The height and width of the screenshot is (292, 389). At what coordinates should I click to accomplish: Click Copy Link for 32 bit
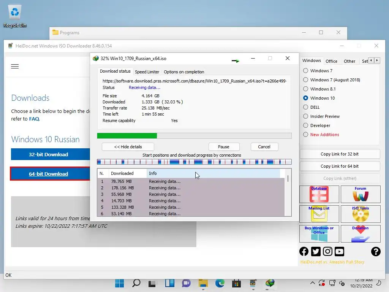coord(340,154)
